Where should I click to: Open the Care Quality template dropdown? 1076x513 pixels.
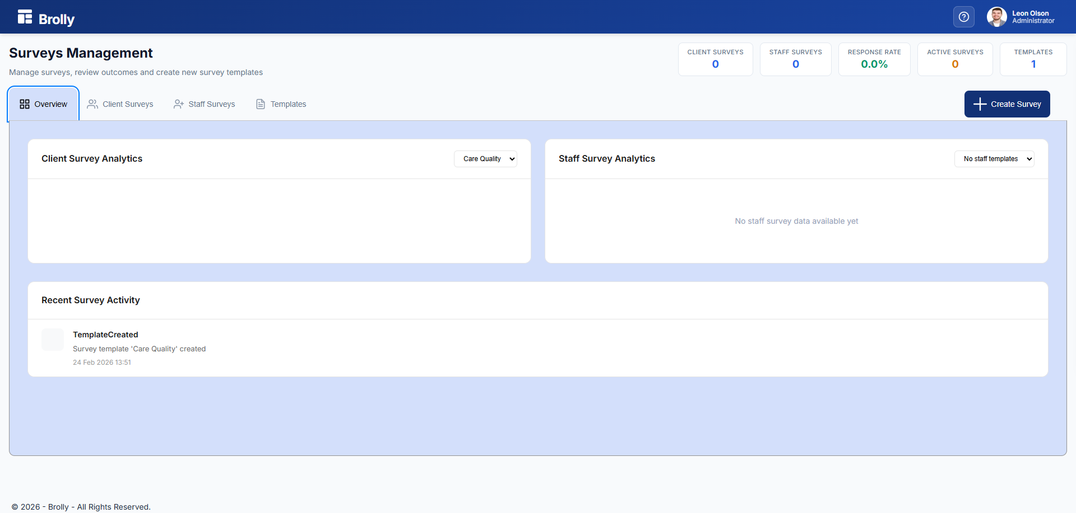point(485,159)
